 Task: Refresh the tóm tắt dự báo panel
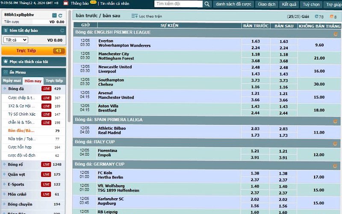click(62, 30)
